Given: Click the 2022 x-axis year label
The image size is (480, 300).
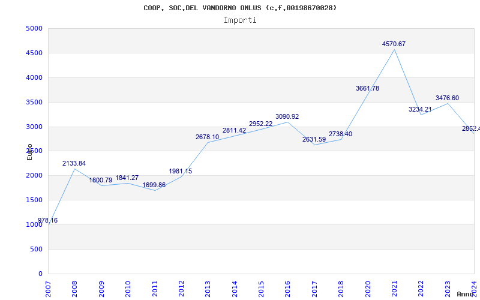Looking at the screenshot, I should click(x=421, y=289).
